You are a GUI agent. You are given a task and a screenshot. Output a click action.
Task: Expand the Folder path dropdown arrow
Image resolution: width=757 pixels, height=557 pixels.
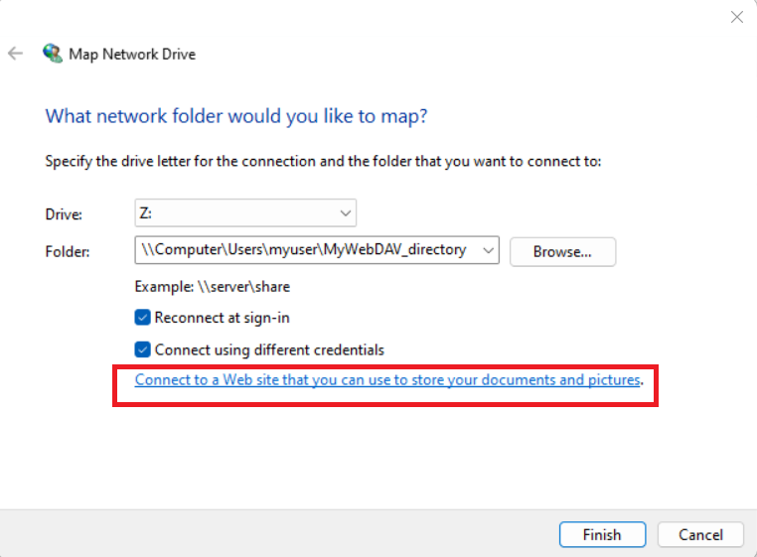[488, 251]
